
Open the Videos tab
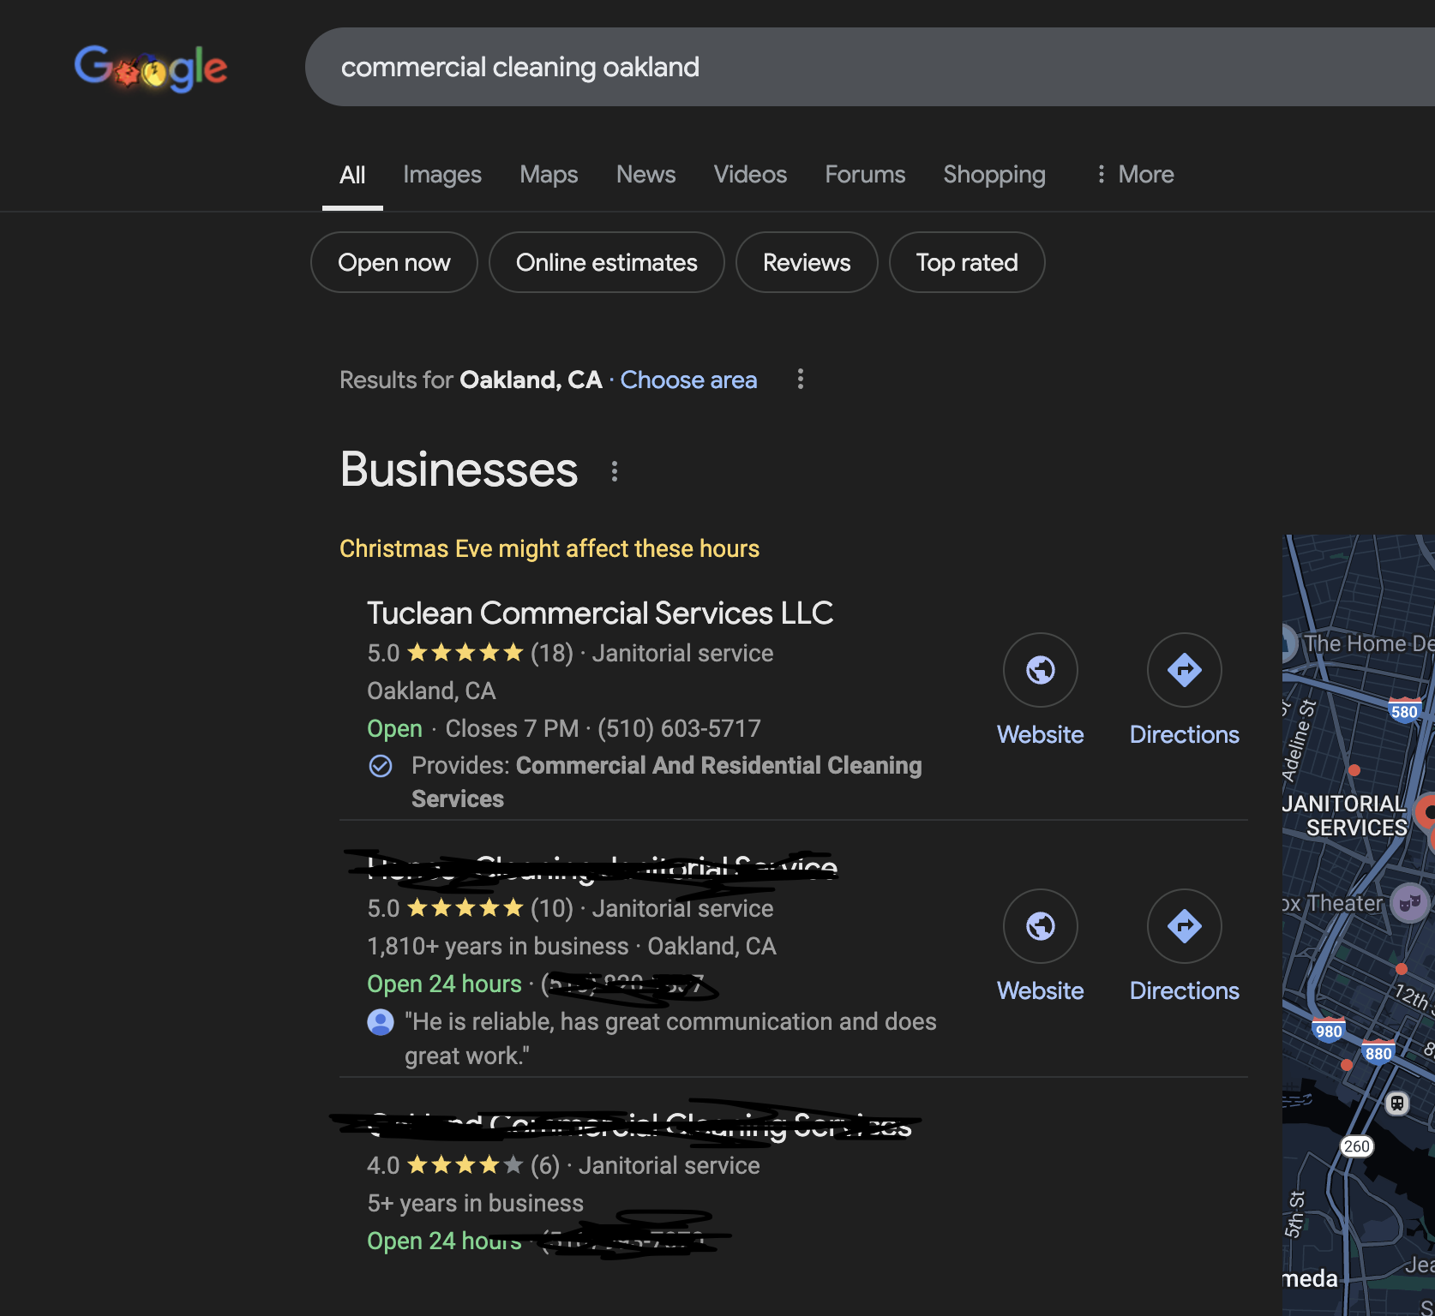point(750,175)
